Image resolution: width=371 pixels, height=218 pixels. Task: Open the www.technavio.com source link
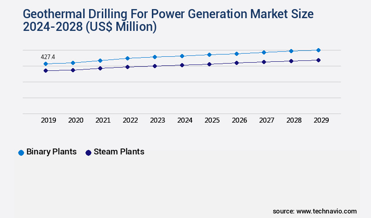tap(326, 211)
